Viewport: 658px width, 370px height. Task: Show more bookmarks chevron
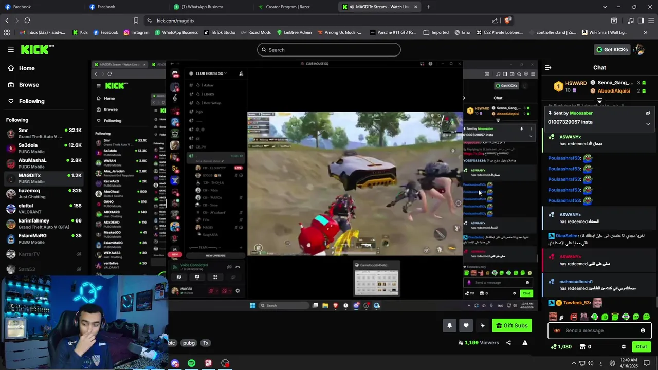pos(645,32)
